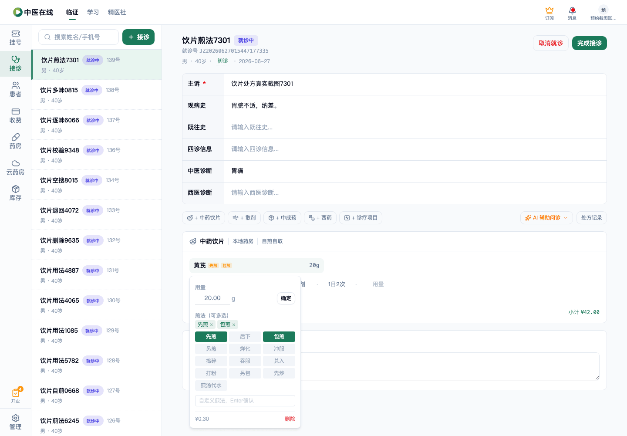The height and width of the screenshot is (436, 627).
Task: Click the 中医在线 logo
Action: coord(33,12)
